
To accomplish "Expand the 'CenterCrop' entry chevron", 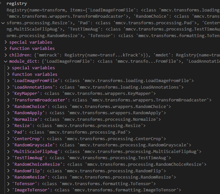I will pos(9,139).
